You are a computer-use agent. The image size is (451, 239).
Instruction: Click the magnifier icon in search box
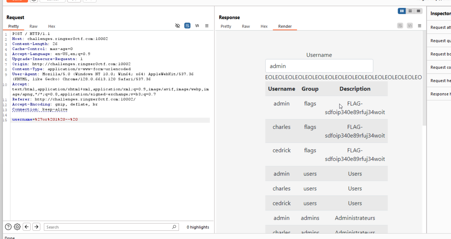coord(174,227)
